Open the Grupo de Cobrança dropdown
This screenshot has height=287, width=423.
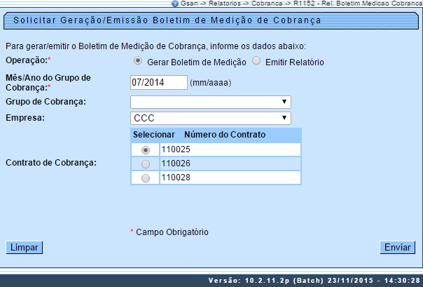(x=211, y=102)
